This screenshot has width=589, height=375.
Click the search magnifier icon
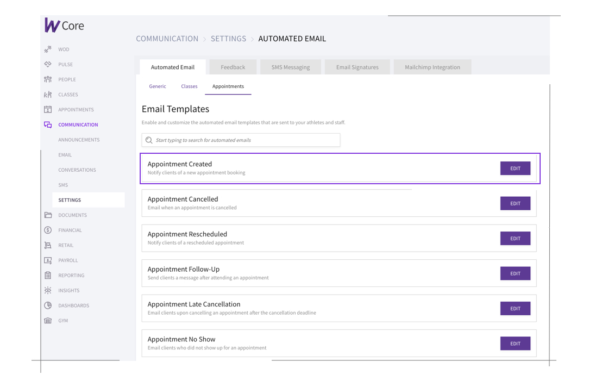tap(149, 140)
